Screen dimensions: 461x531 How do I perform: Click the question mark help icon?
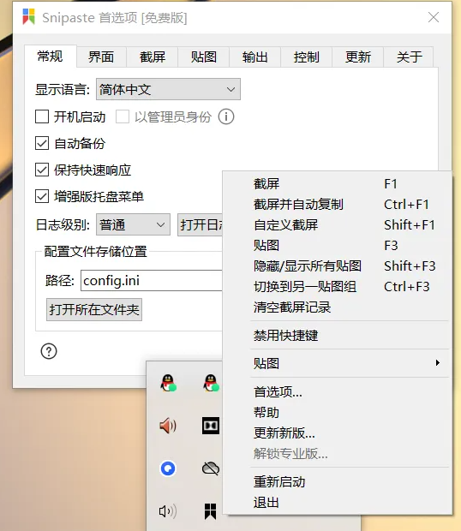(x=49, y=351)
